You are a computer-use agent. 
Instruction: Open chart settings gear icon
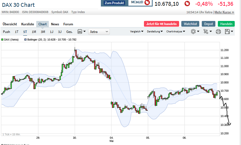click(193, 32)
